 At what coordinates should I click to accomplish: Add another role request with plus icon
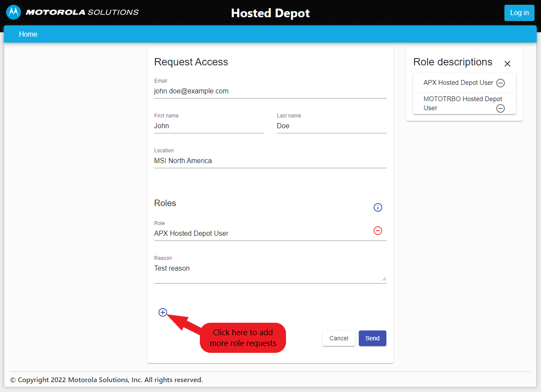(162, 312)
